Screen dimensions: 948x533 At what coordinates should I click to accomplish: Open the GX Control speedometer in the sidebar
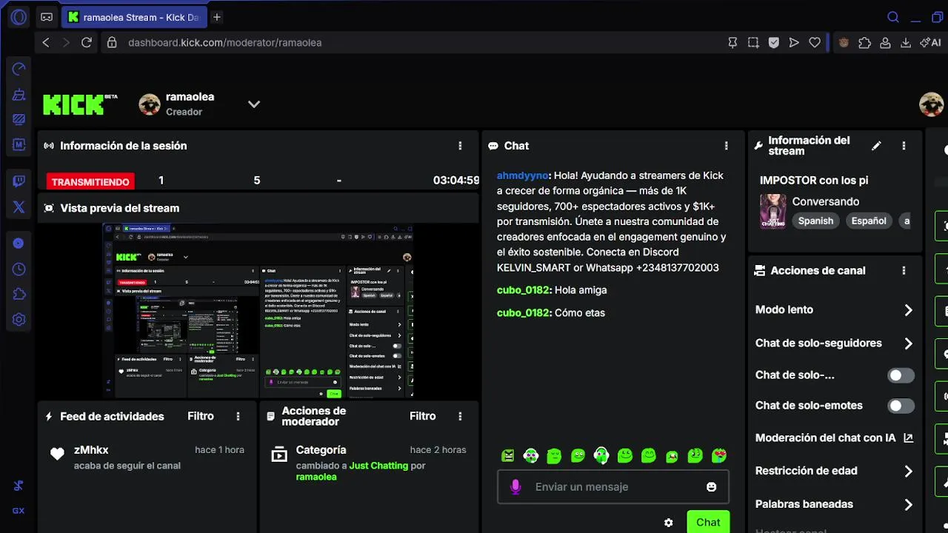point(19,69)
